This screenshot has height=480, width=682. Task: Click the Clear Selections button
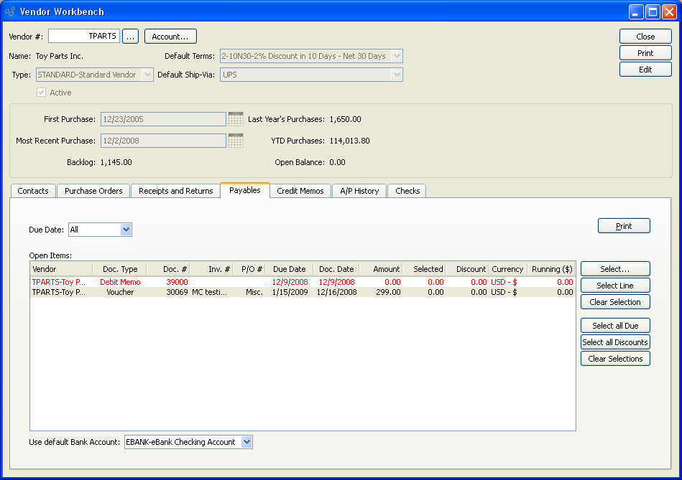(x=615, y=359)
